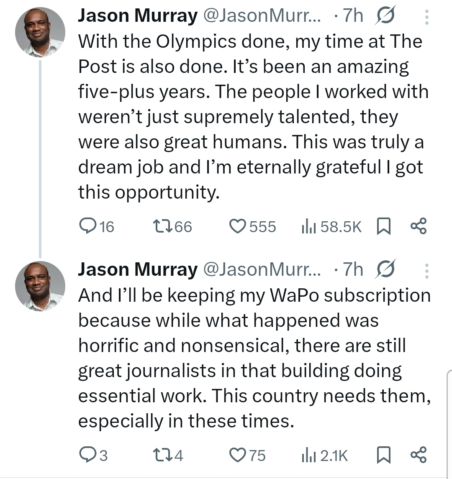Open profile picture in second tweet

click(x=40, y=286)
